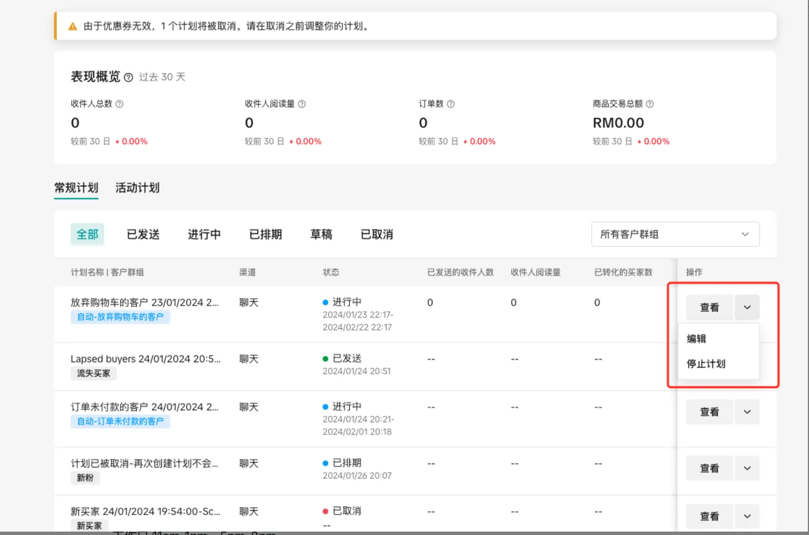809x535 pixels.
Task: Click the warning icon in the coupon alert banner
Action: tap(73, 26)
